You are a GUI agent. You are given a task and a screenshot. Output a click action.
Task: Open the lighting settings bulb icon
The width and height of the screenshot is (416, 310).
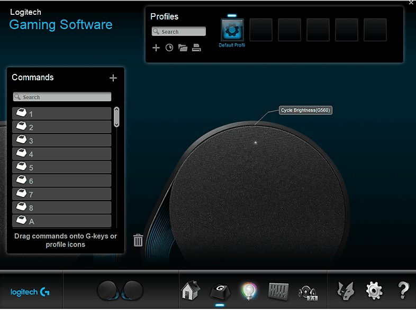coord(248,290)
